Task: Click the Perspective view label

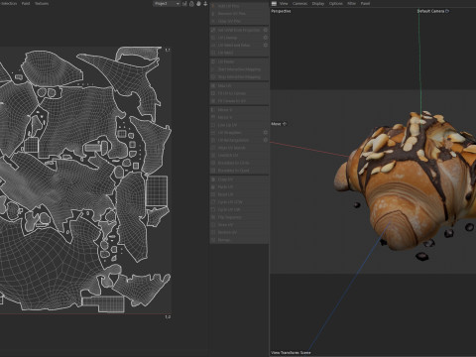Action: pyautogui.click(x=281, y=11)
